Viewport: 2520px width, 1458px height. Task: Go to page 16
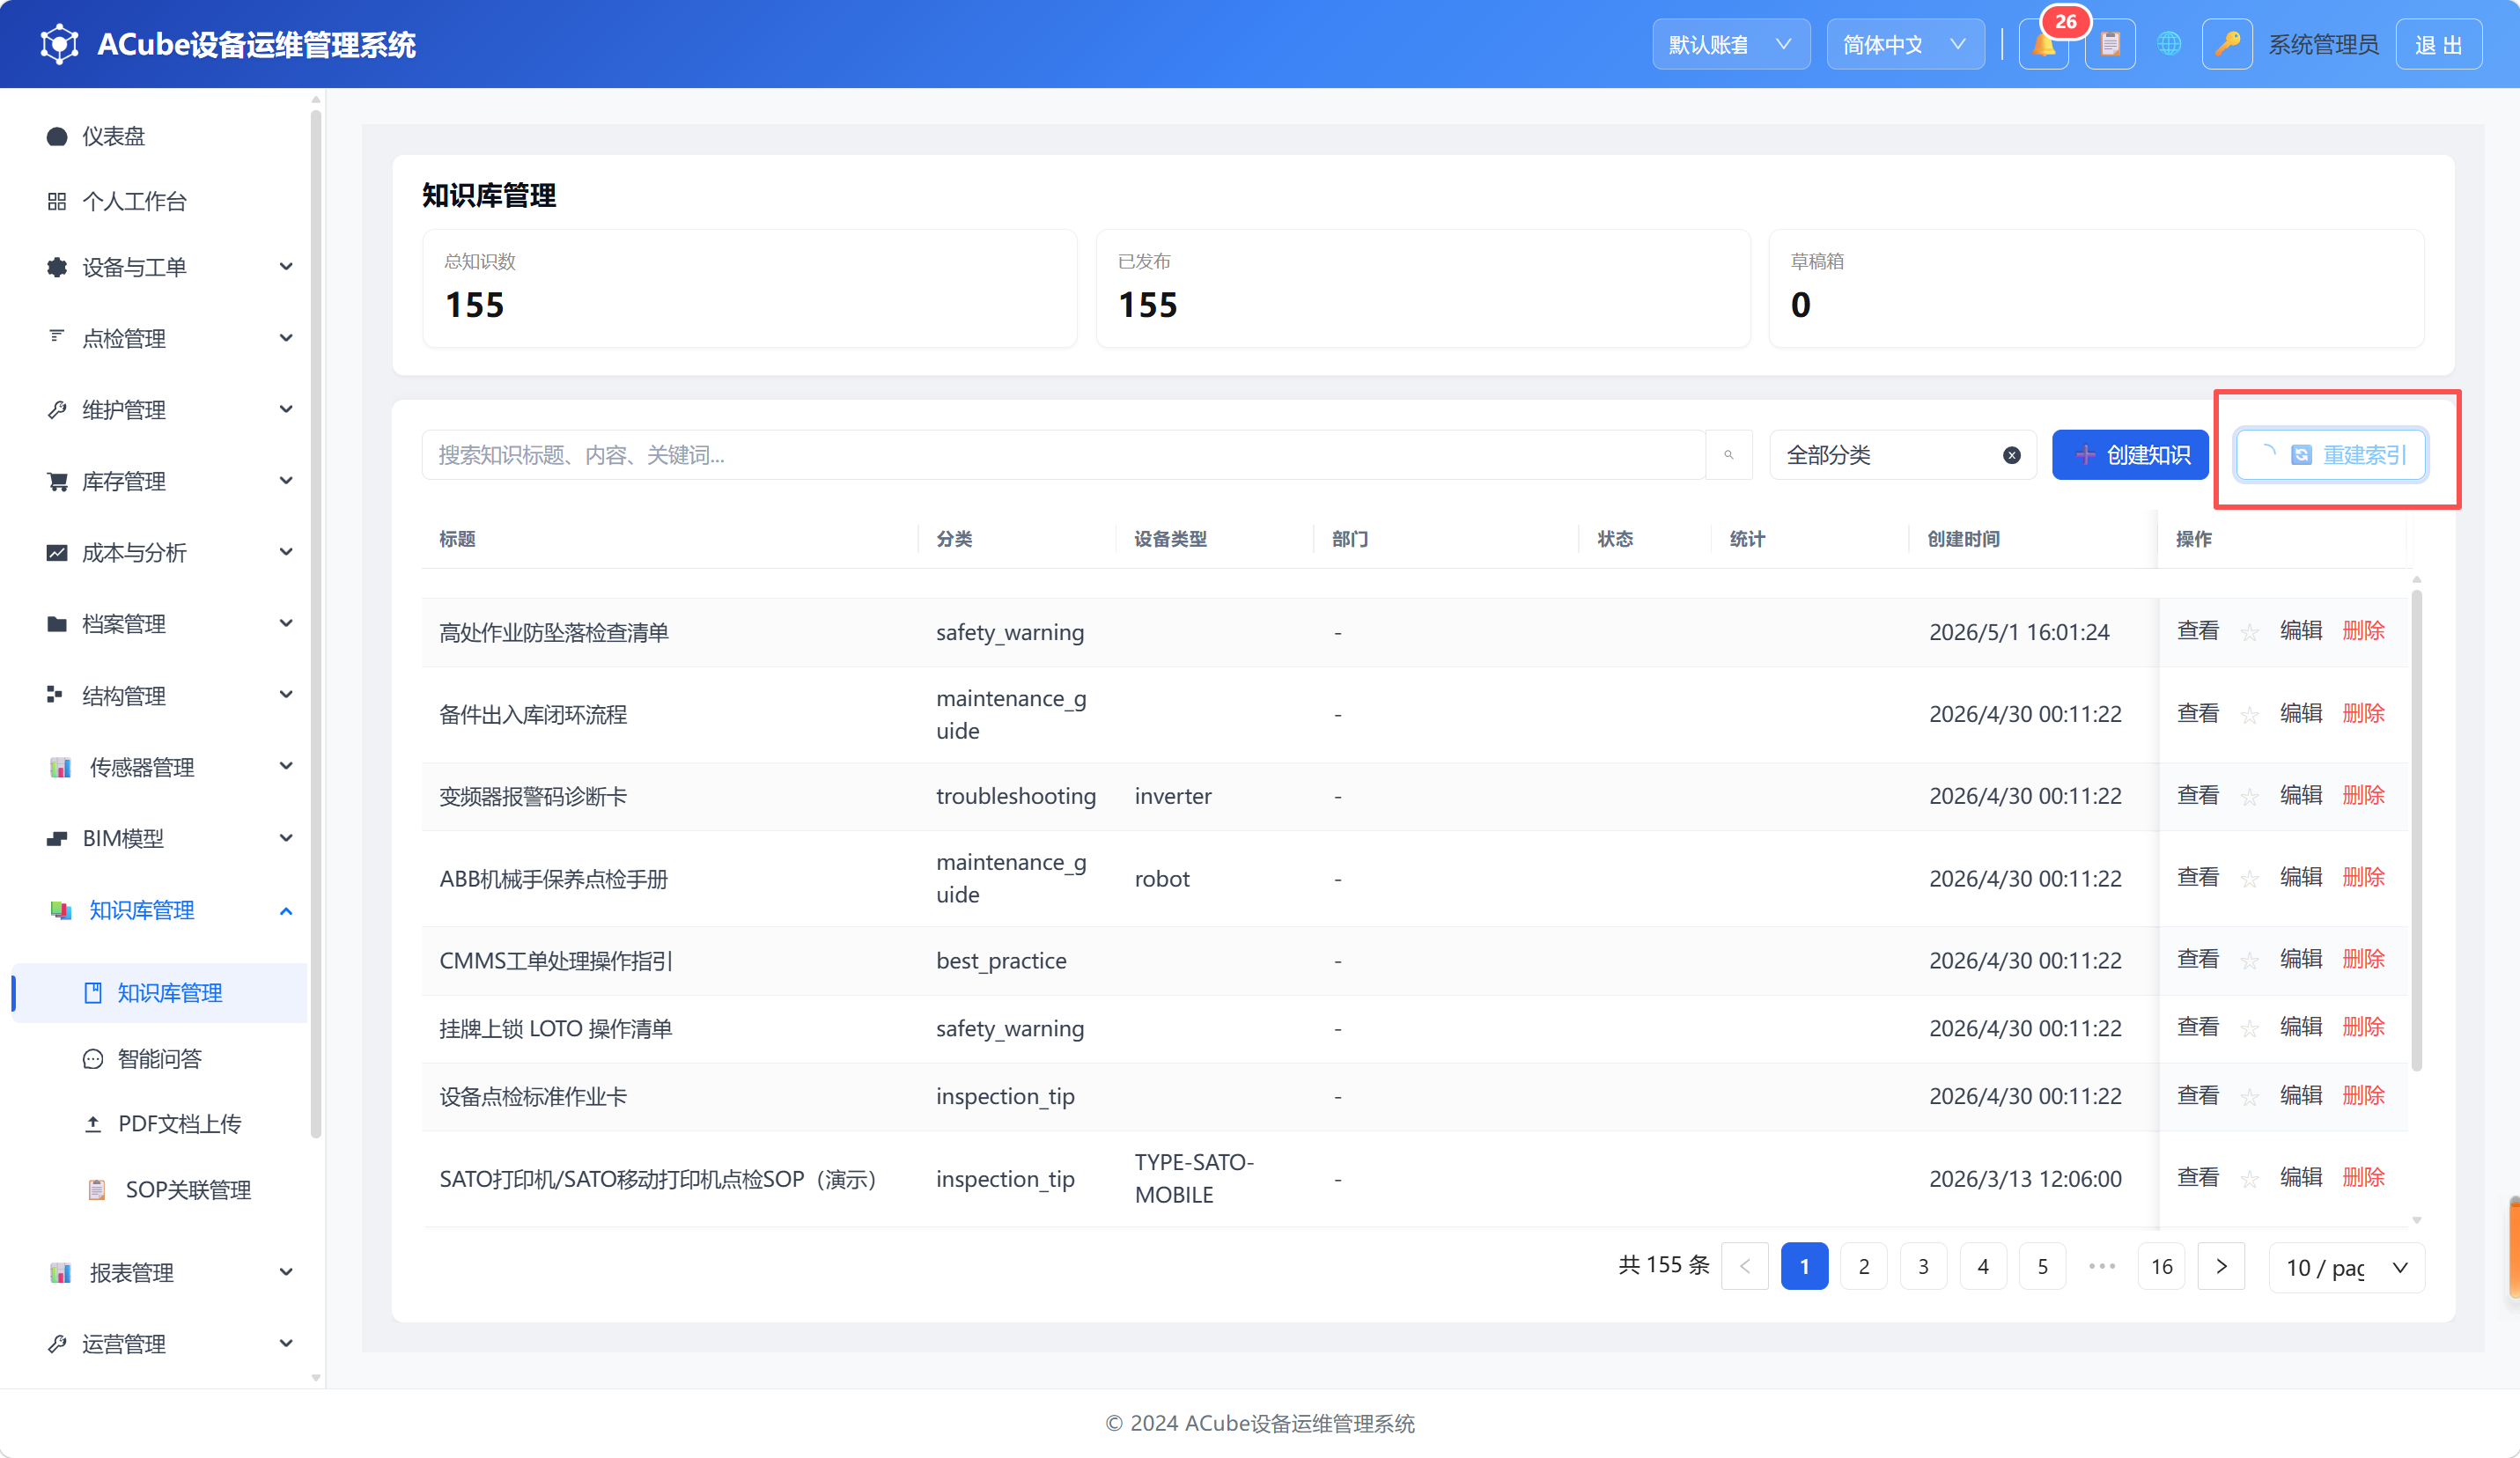pos(2162,1267)
